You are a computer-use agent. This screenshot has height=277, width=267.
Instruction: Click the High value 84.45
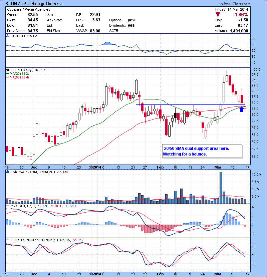point(33,20)
